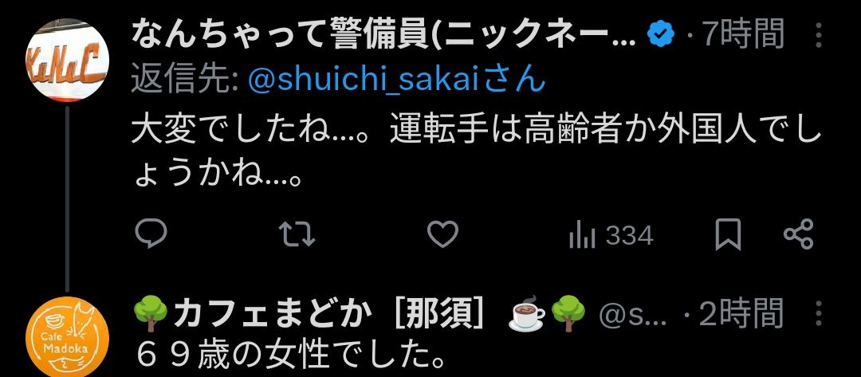
Task: Like the tweet with the heart icon
Action: (442, 234)
